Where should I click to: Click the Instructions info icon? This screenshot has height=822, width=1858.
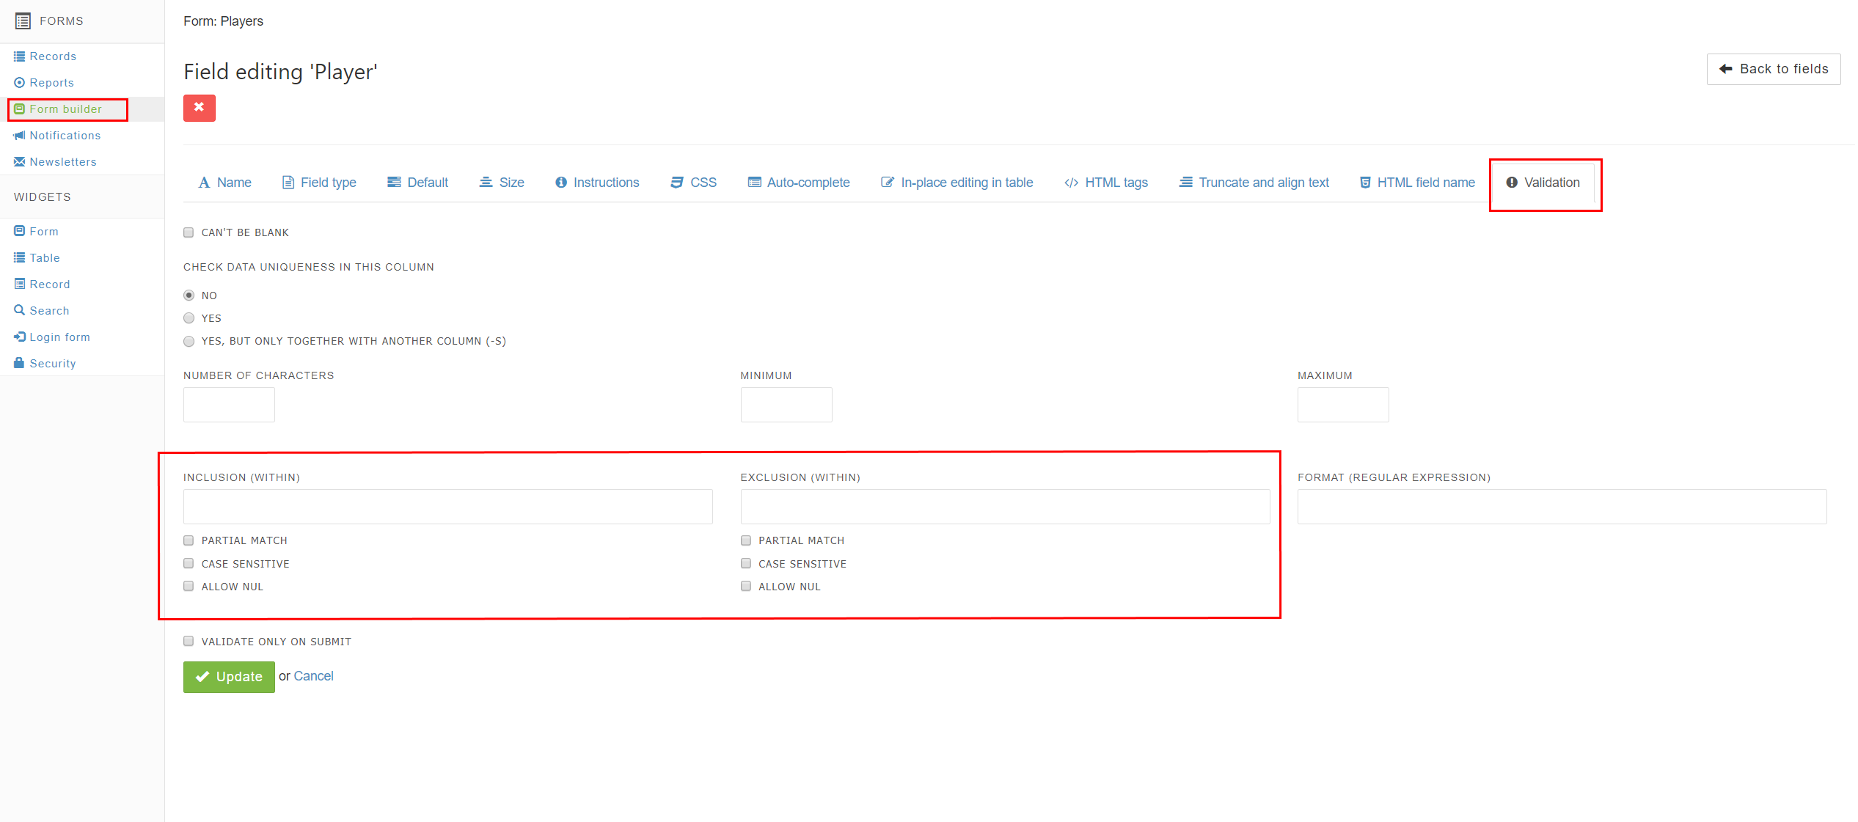point(561,183)
